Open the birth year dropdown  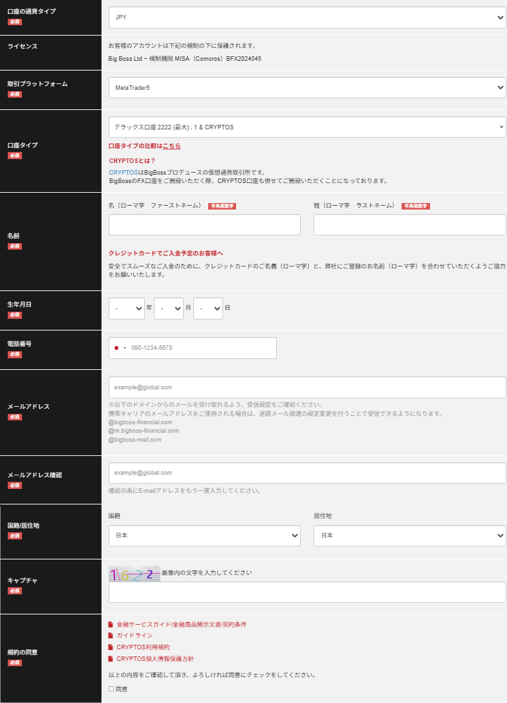pyautogui.click(x=126, y=308)
